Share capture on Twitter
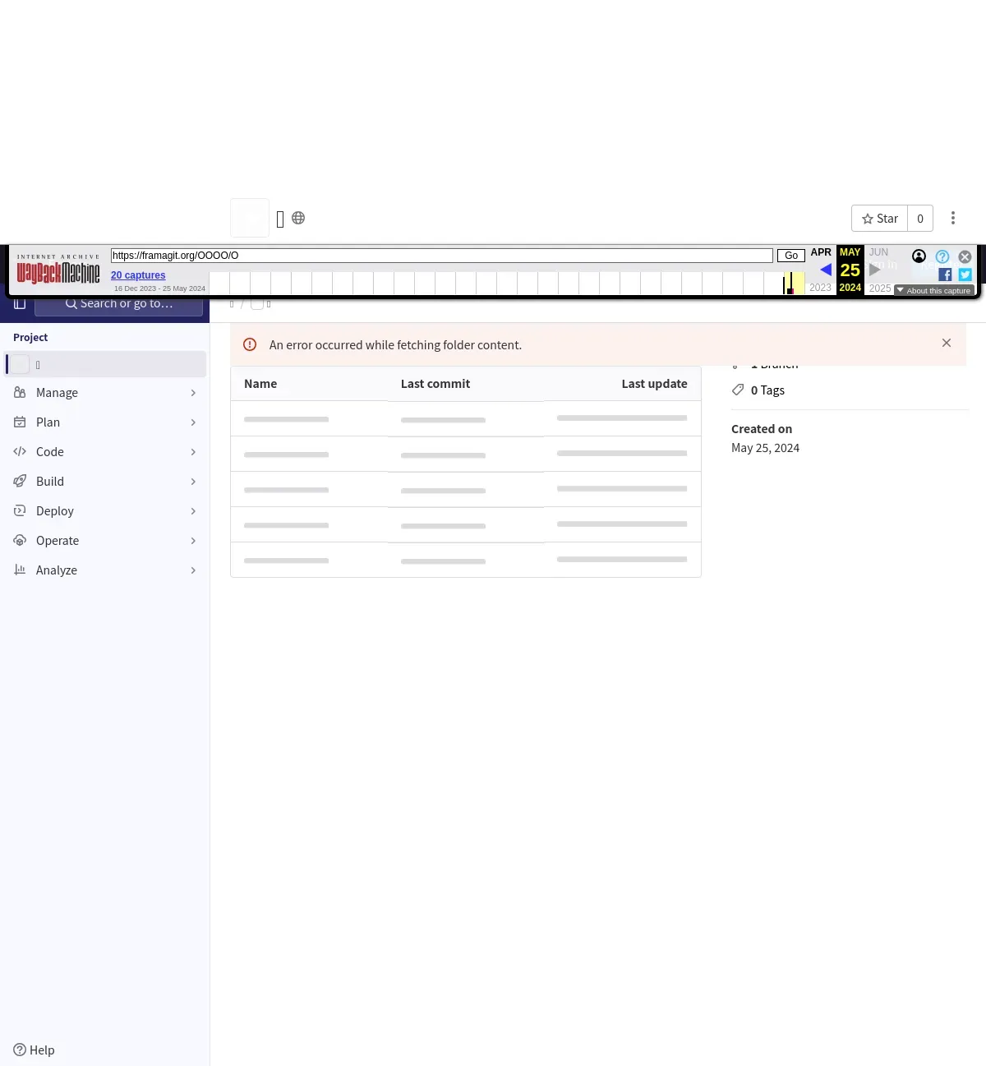This screenshot has width=986, height=1066. [965, 275]
